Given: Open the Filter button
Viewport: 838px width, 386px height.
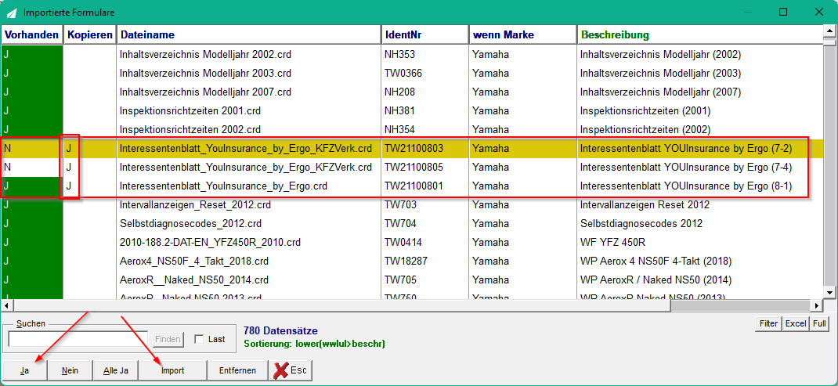Looking at the screenshot, I should (768, 323).
